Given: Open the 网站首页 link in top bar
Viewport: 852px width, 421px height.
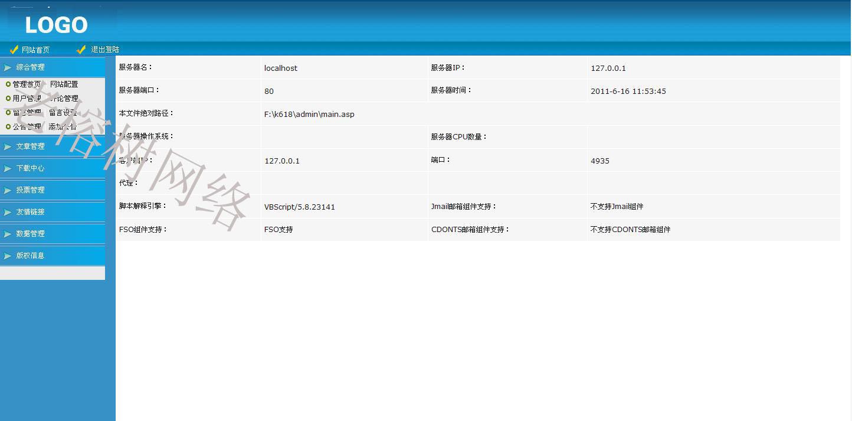Looking at the screenshot, I should tap(35, 50).
